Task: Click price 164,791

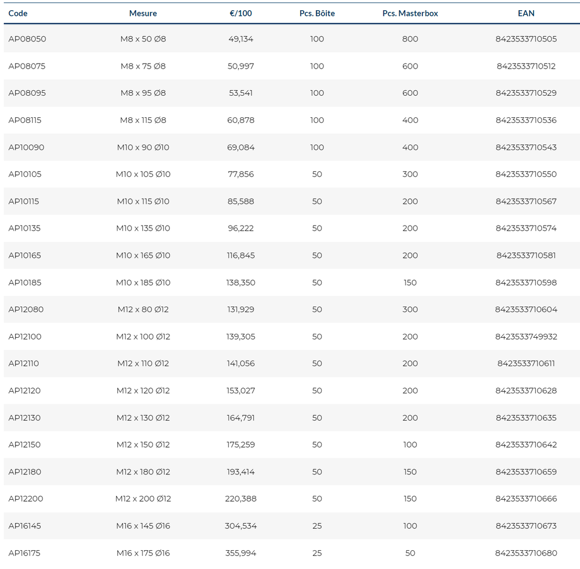Action: click(241, 418)
